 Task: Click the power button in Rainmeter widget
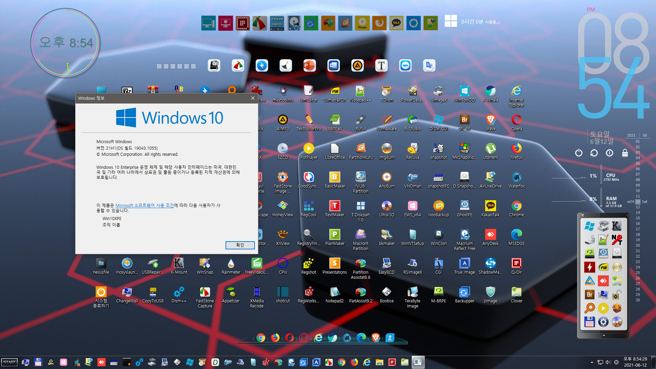578,153
